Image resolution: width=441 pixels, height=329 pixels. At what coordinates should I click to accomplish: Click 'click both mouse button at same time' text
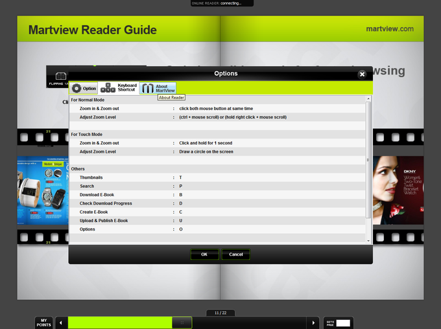click(216, 108)
